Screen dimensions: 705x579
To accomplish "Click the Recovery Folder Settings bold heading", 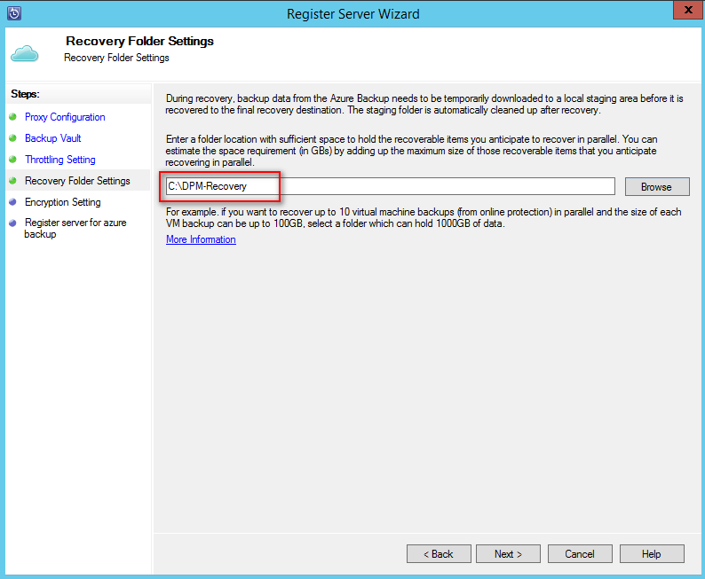I will click(139, 42).
